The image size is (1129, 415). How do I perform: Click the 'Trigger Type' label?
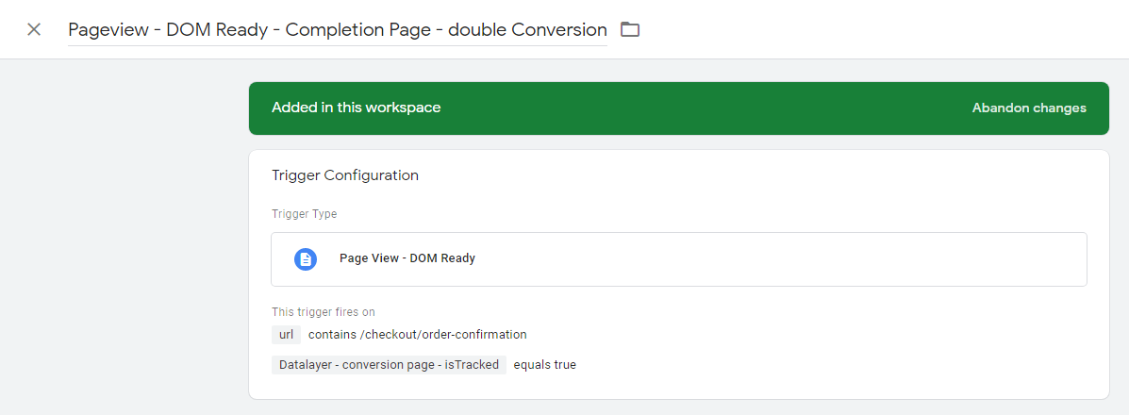pos(304,214)
